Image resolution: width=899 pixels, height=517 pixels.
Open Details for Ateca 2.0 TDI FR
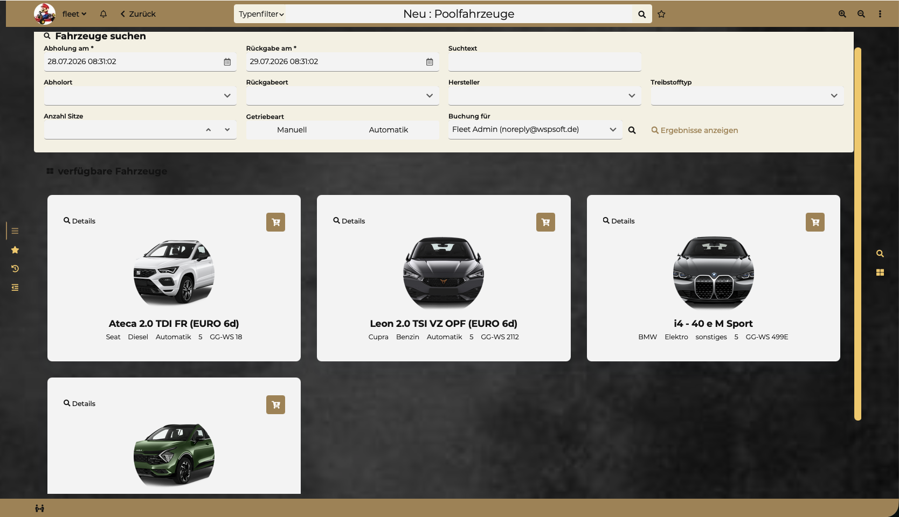[79, 221]
